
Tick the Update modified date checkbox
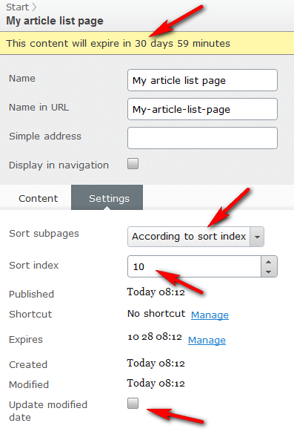(133, 404)
